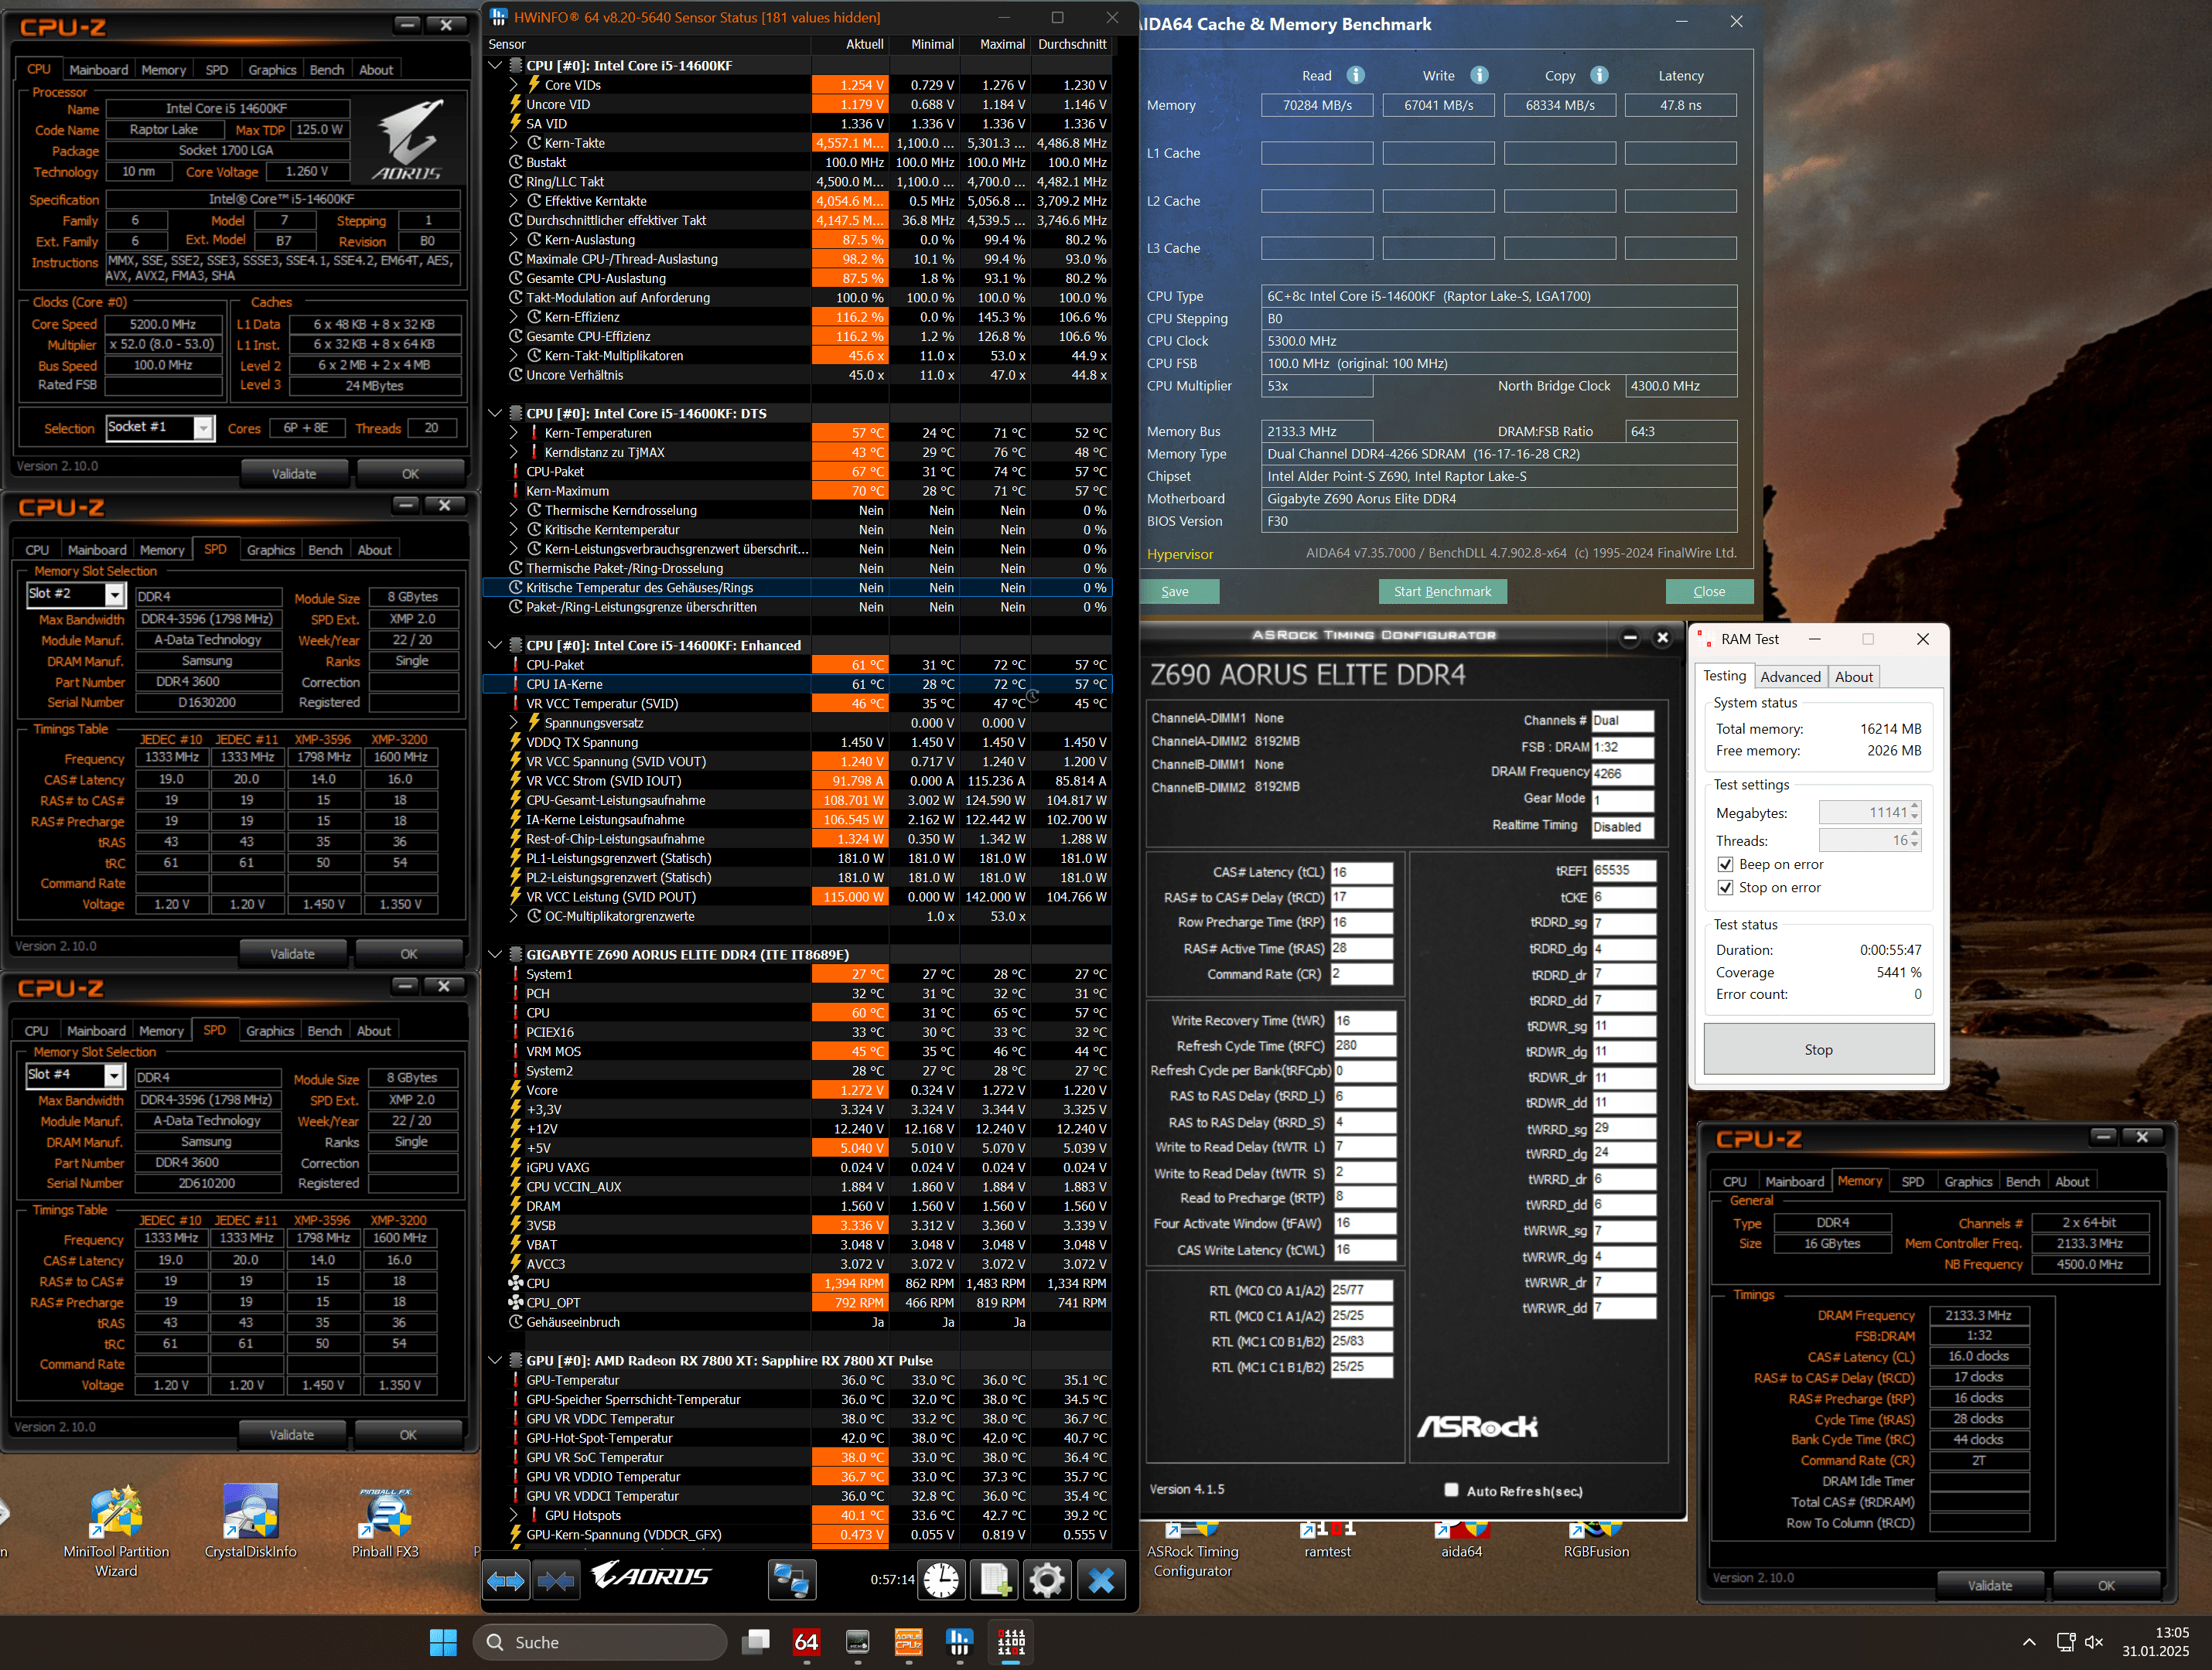Open the Slot #2 memory slot dropdown

click(x=114, y=595)
